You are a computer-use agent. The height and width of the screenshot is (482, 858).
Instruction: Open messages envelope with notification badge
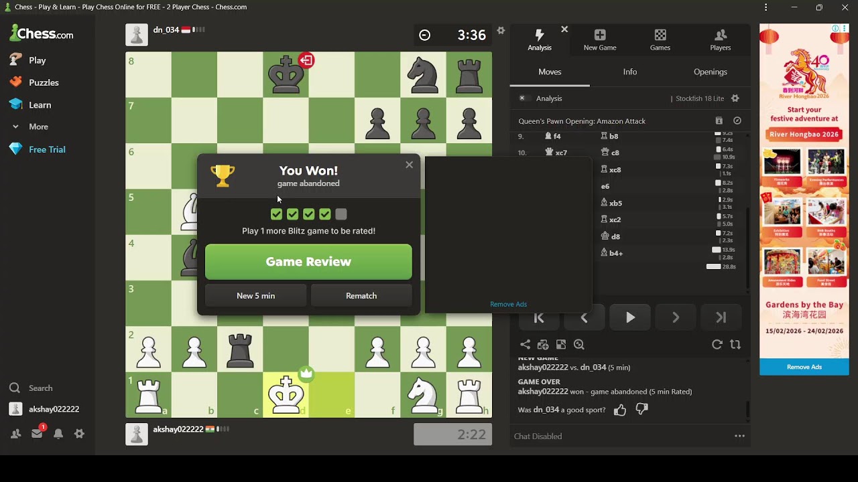pyautogui.click(x=37, y=433)
